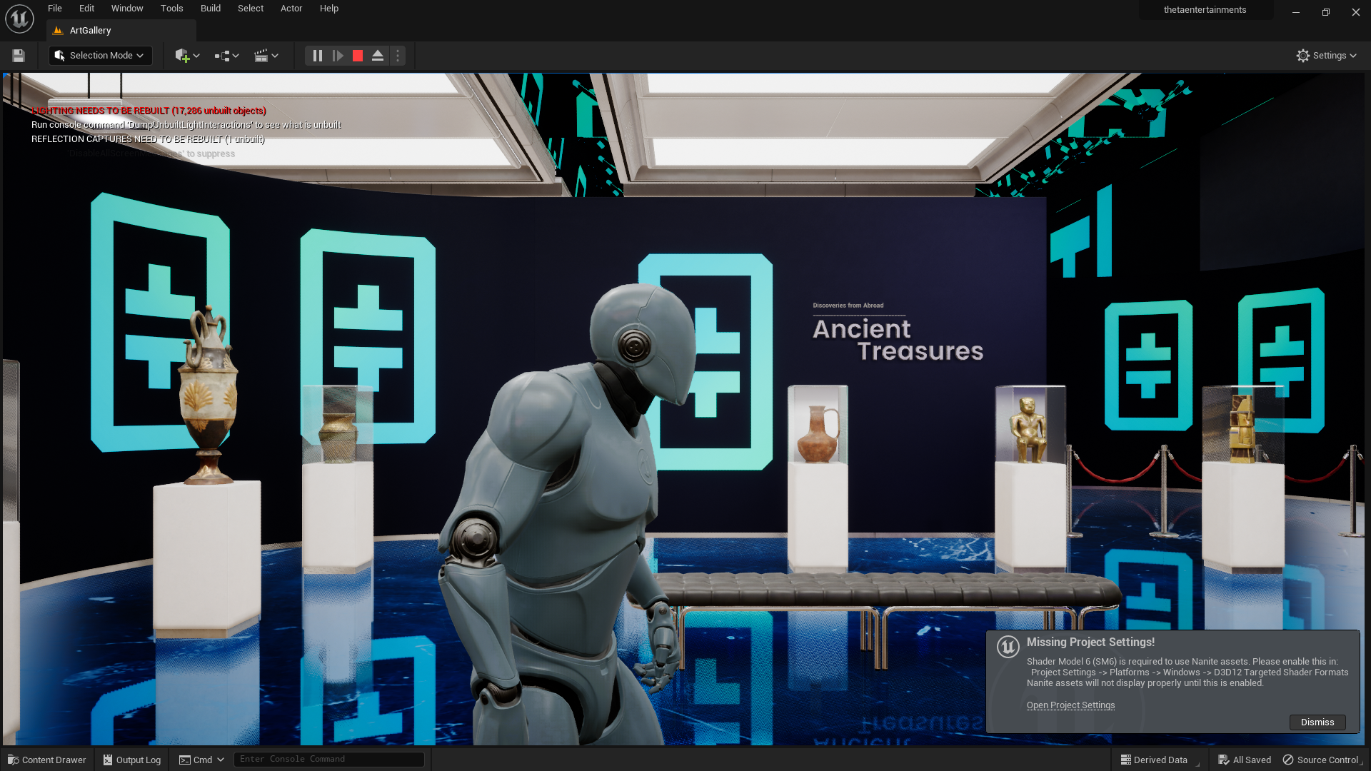Select the ArtGallery level tab
The height and width of the screenshot is (771, 1371).
[91, 31]
